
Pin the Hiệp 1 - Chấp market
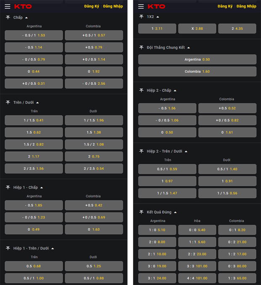(8, 187)
